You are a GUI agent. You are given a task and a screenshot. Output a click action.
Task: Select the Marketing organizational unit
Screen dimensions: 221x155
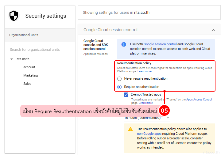pos(31,76)
